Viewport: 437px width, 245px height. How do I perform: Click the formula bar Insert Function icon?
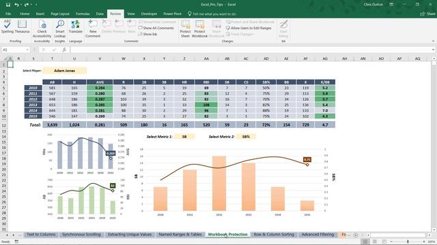point(64,50)
